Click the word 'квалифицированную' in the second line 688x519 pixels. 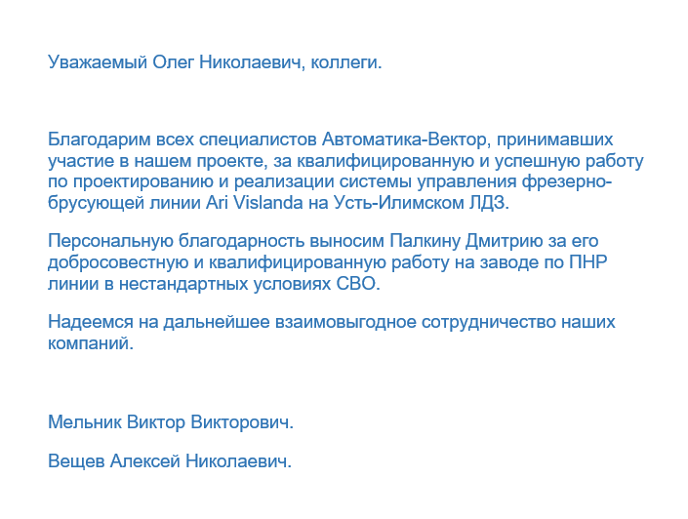(385, 161)
